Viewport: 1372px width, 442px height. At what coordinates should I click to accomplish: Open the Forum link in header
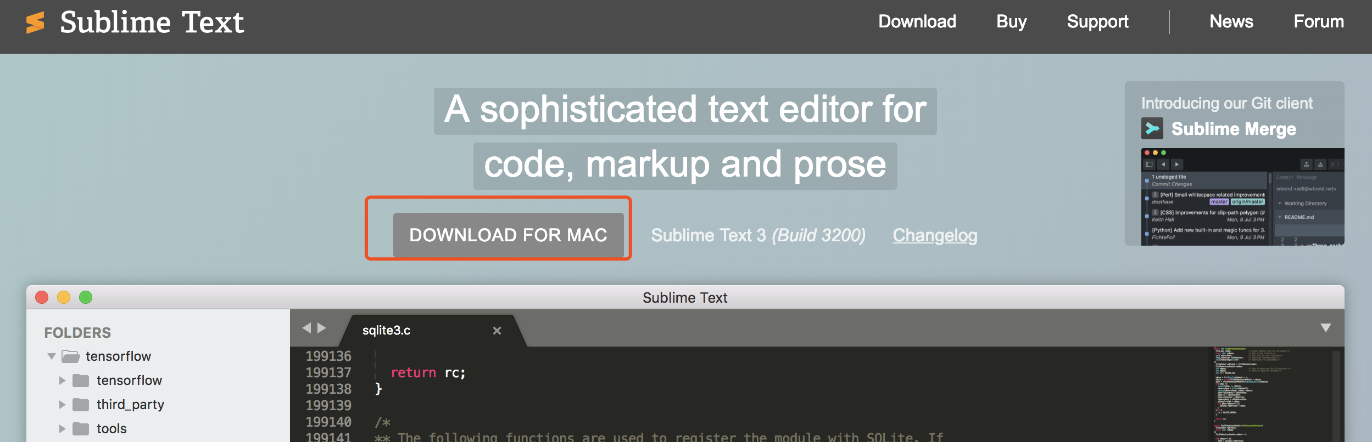[1318, 21]
